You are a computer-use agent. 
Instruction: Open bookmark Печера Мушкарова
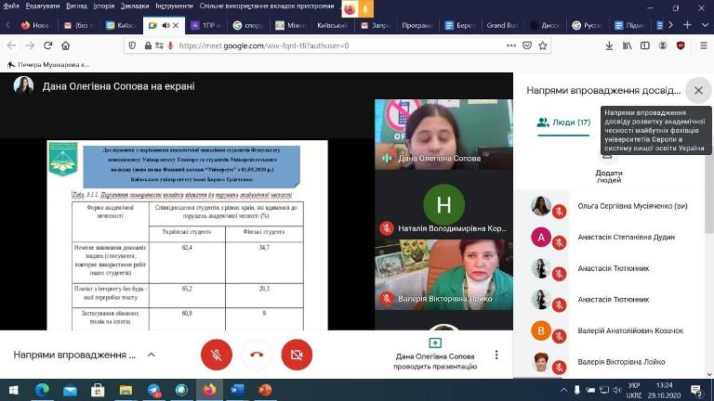click(x=48, y=65)
